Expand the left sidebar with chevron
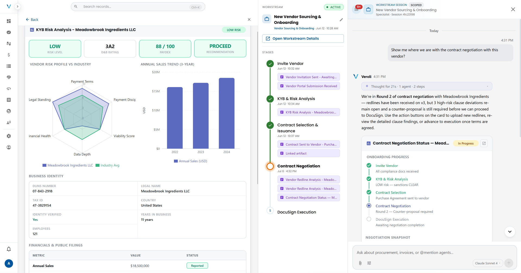This screenshot has width=521, height=273. tap(17, 7)
